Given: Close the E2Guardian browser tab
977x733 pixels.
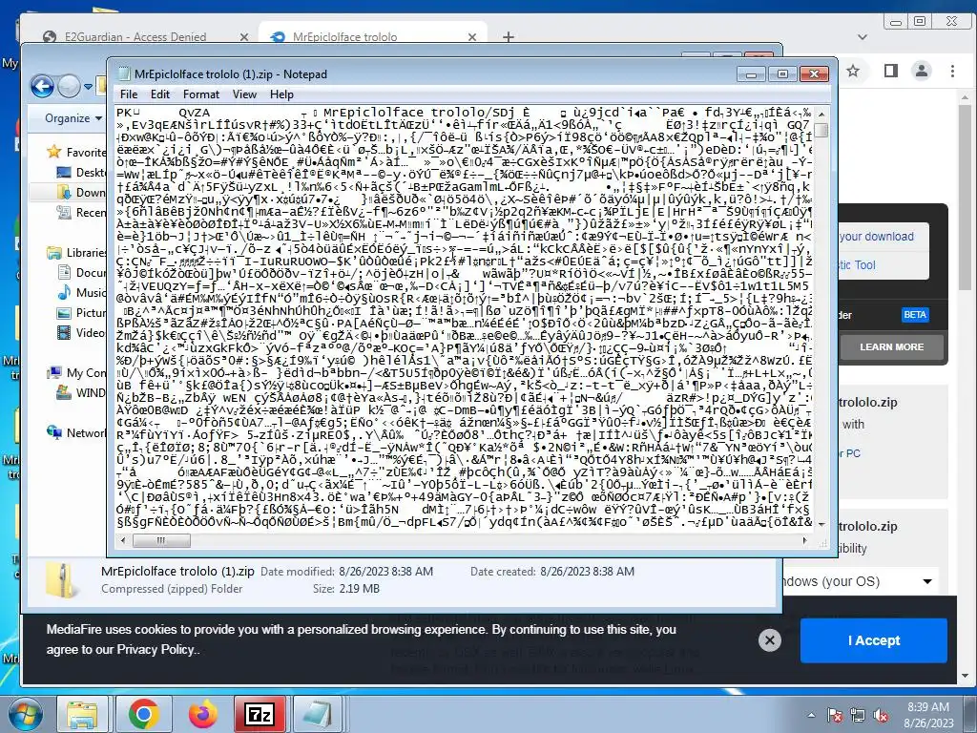Looking at the screenshot, I should point(244,37).
